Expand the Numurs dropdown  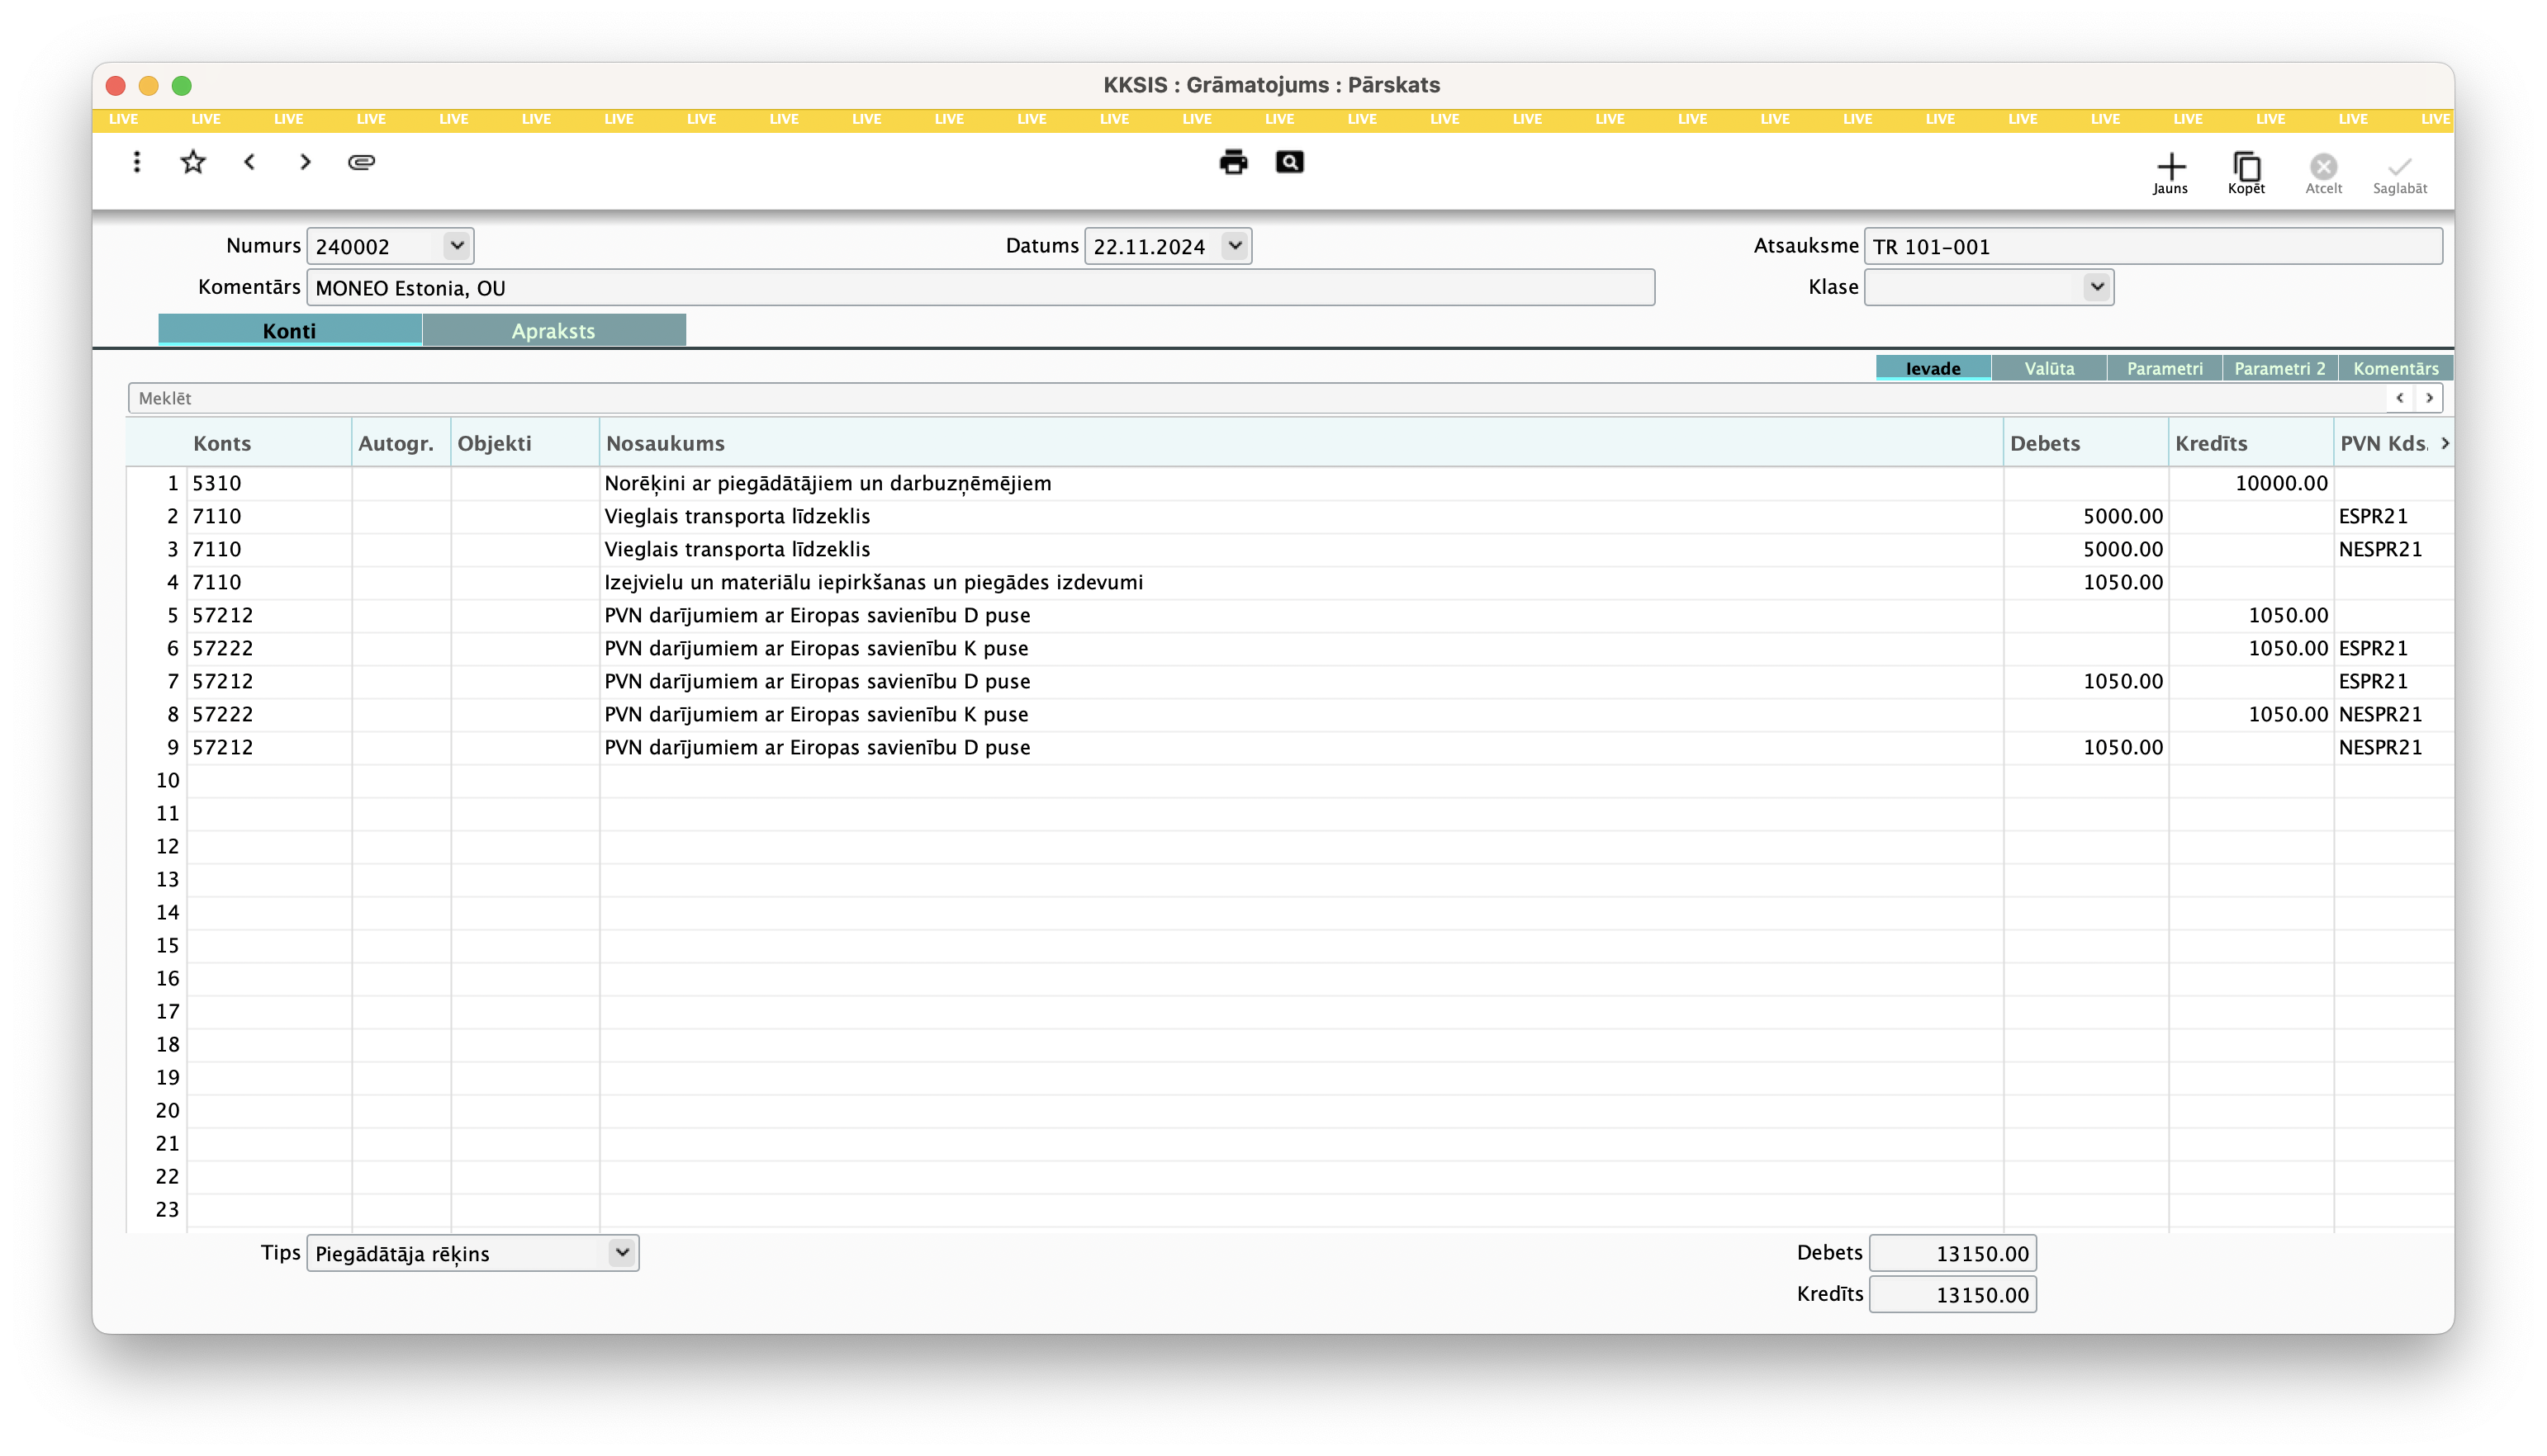pyautogui.click(x=456, y=246)
